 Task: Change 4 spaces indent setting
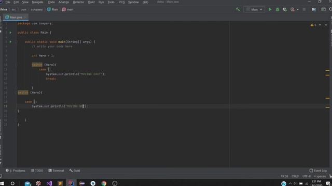[320, 176]
